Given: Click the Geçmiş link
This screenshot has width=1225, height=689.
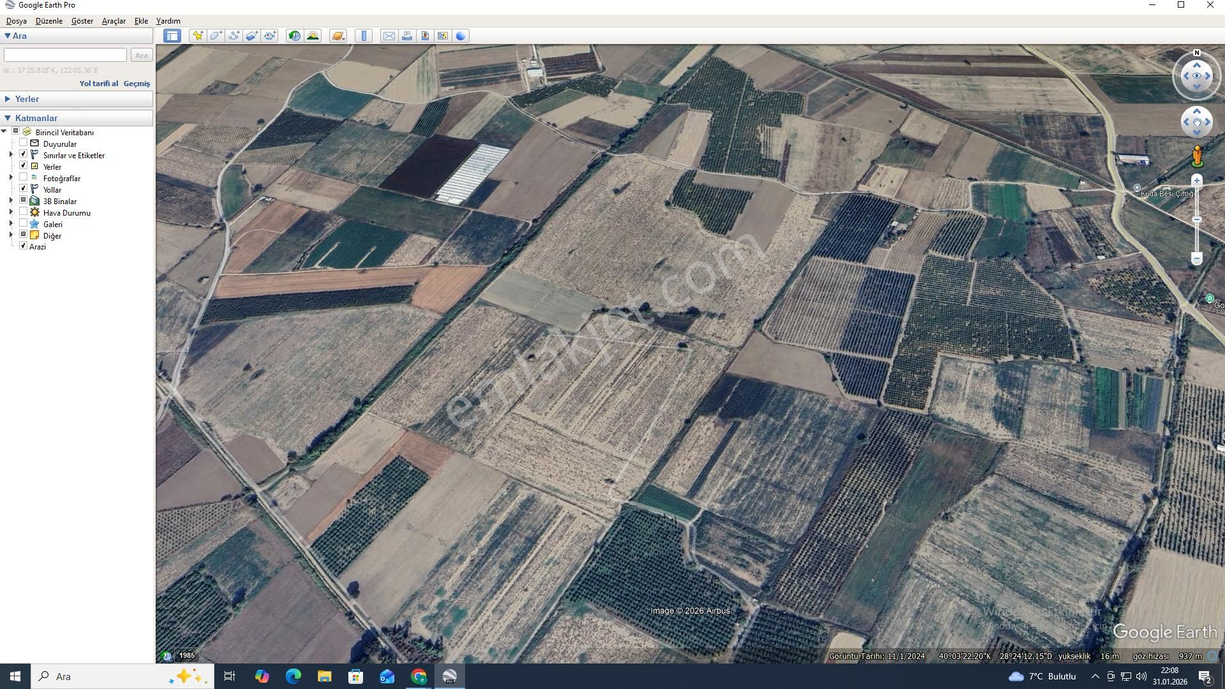Looking at the screenshot, I should (137, 84).
